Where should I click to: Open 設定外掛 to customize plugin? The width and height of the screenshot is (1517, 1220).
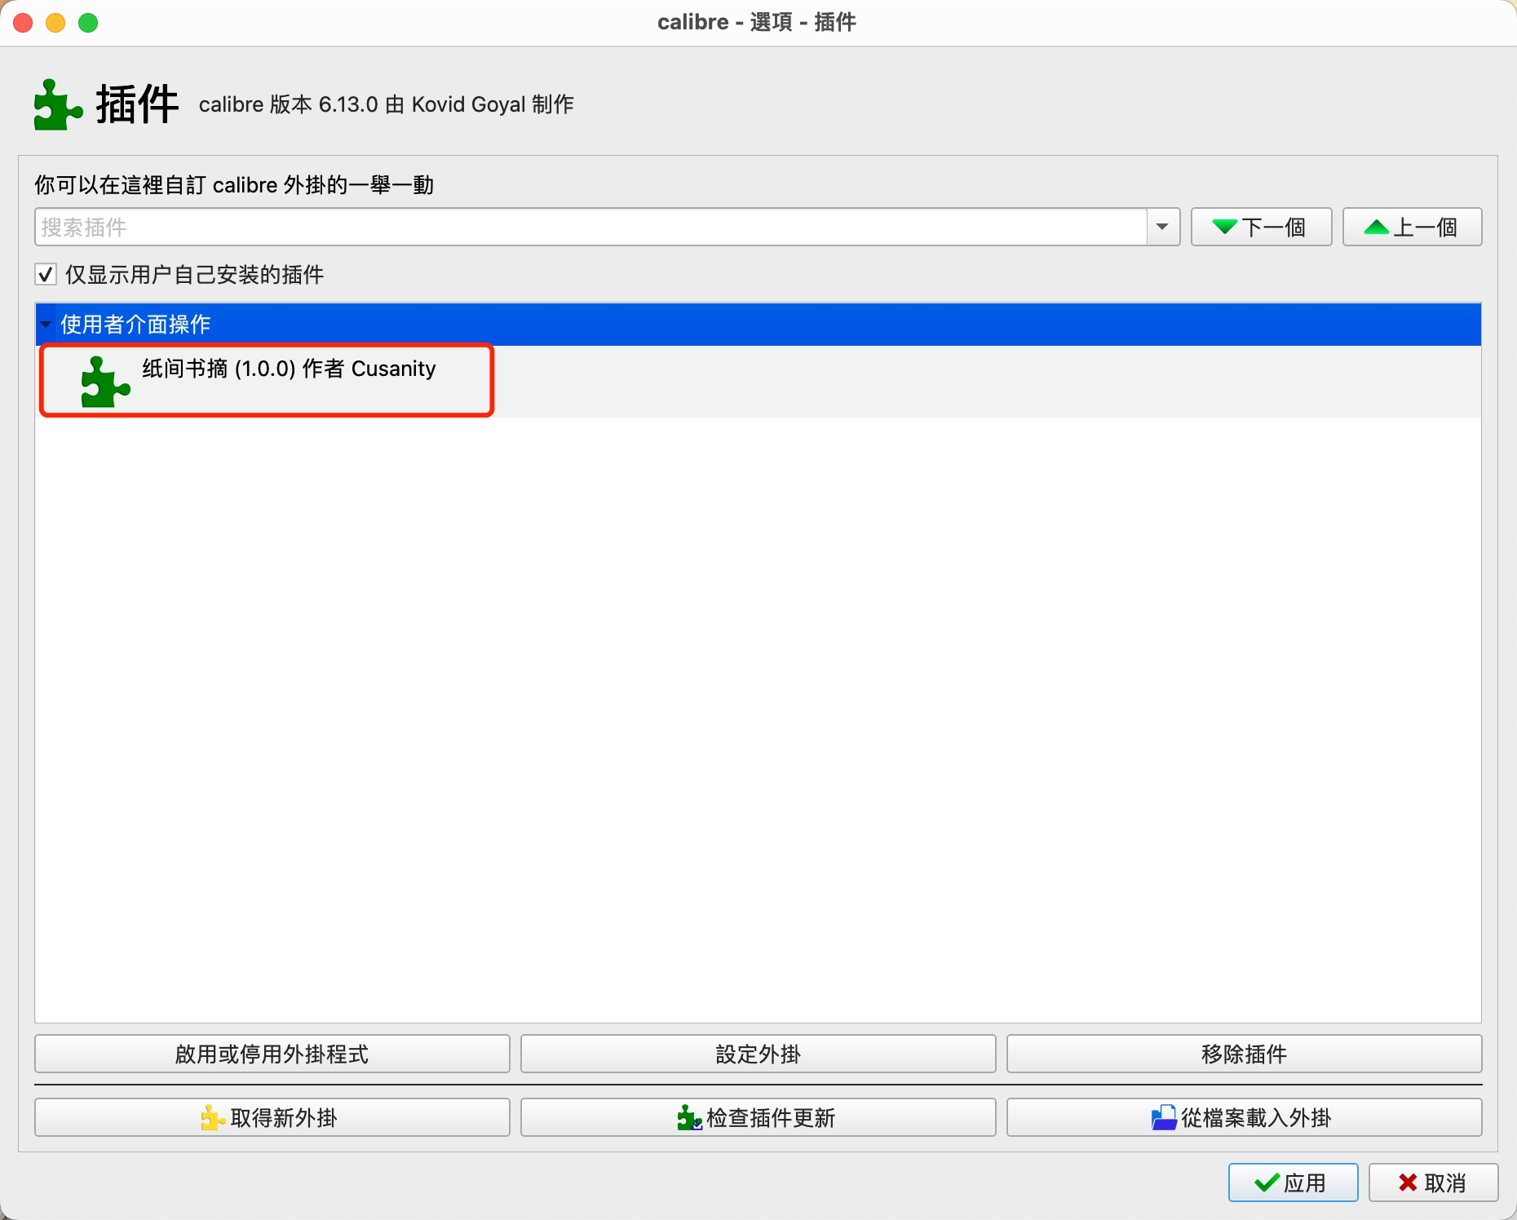point(758,1054)
